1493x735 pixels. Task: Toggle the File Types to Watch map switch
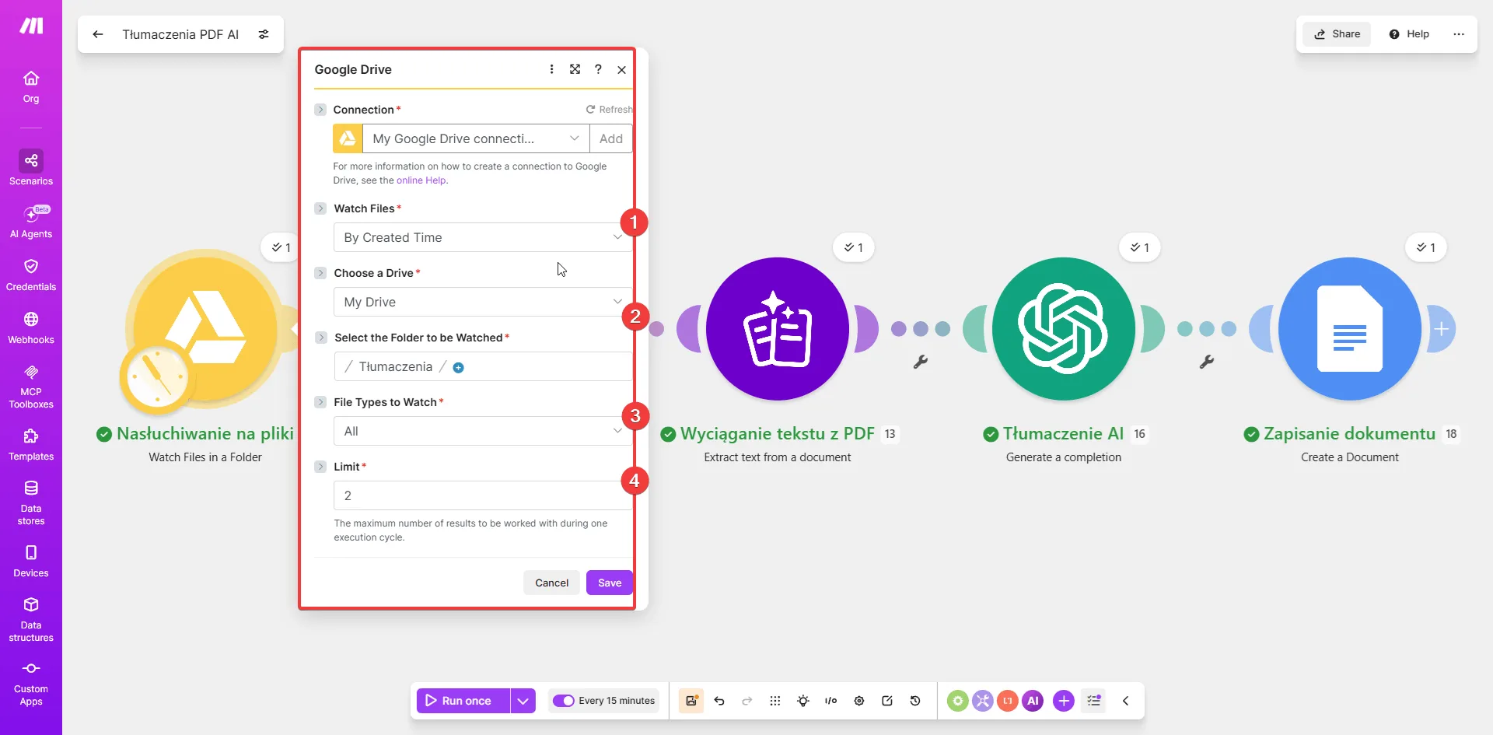click(320, 402)
